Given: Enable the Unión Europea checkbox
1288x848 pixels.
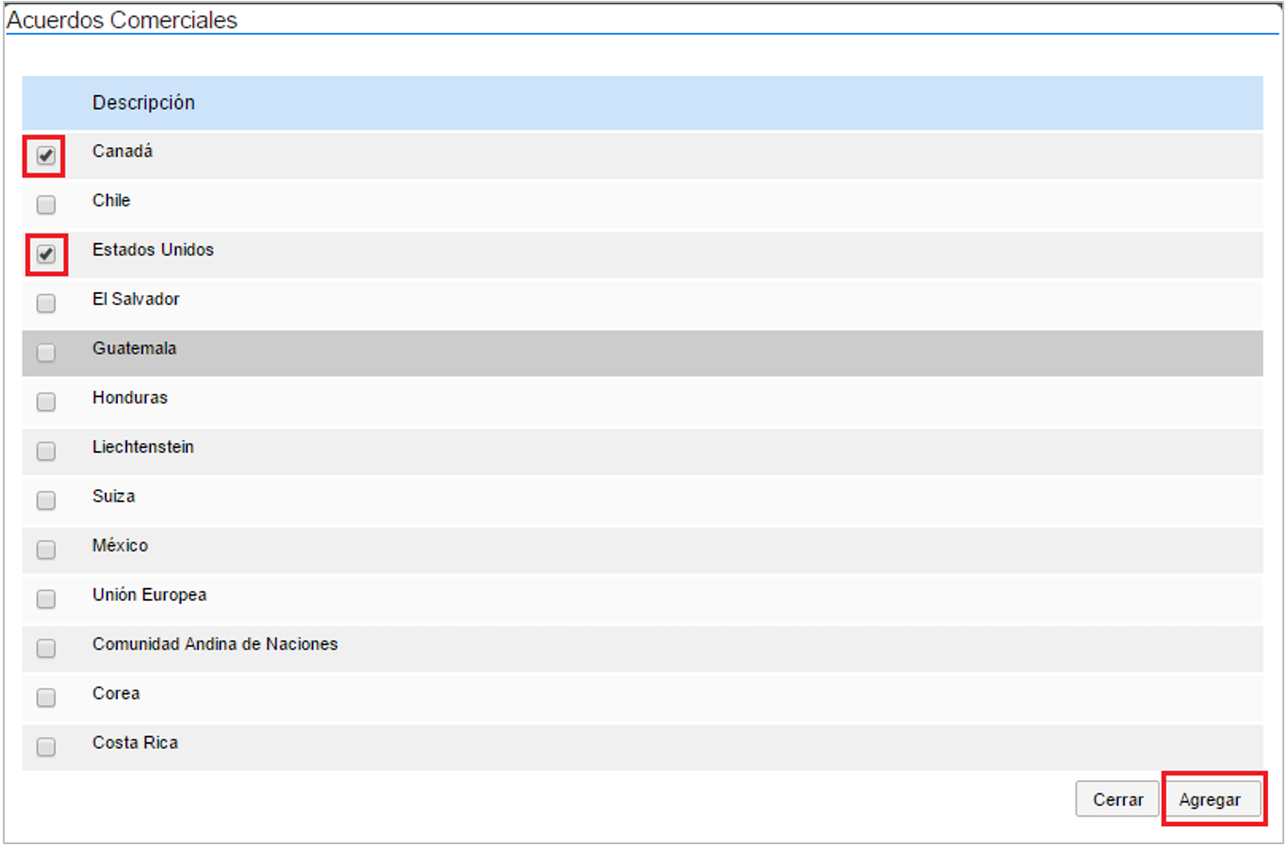Looking at the screenshot, I should click(x=45, y=599).
